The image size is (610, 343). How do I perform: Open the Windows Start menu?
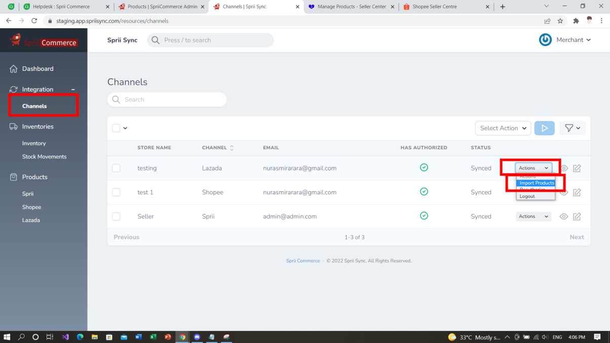click(x=7, y=337)
